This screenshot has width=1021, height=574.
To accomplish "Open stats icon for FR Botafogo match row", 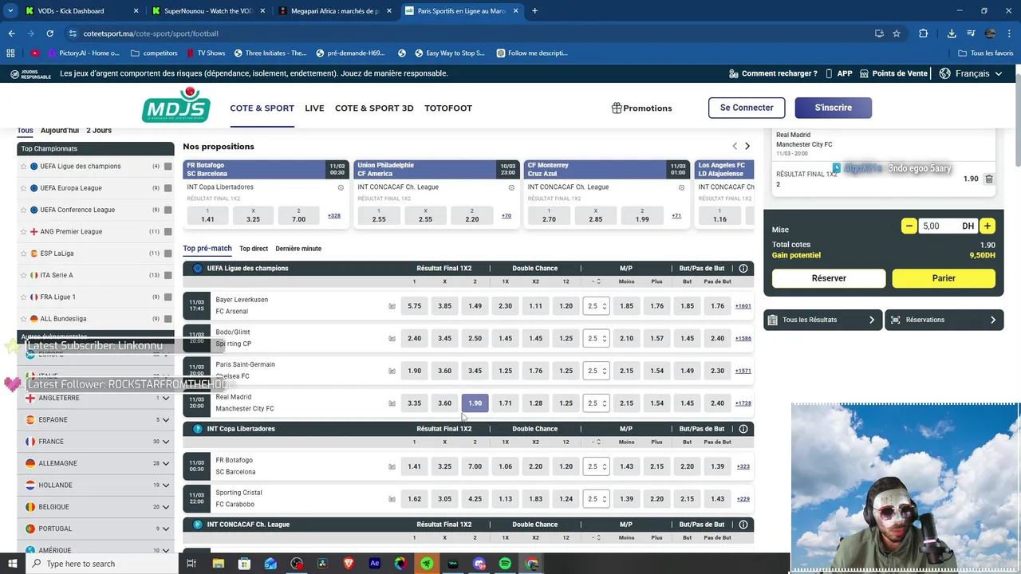I will tap(392, 466).
